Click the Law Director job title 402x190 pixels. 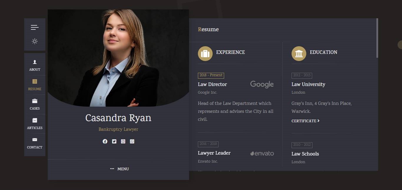pos(212,84)
